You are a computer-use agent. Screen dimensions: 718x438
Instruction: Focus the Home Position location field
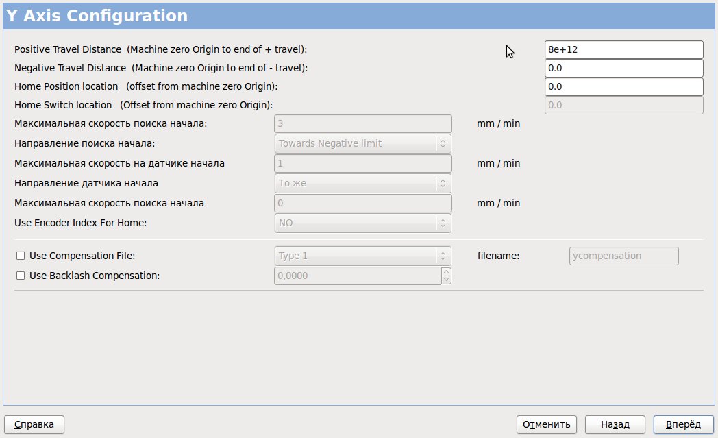point(623,87)
